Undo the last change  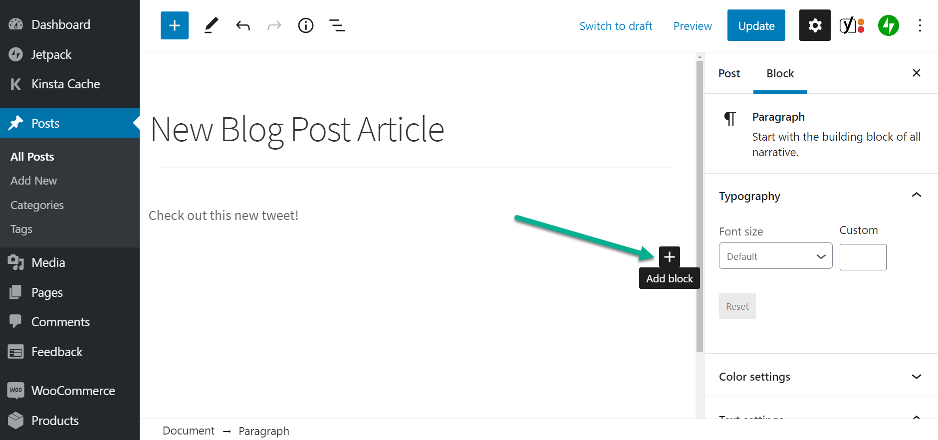coord(243,25)
